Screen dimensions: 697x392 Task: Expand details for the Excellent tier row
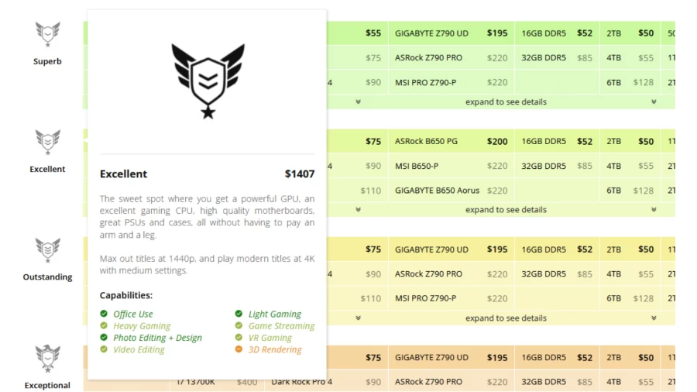[x=505, y=209]
